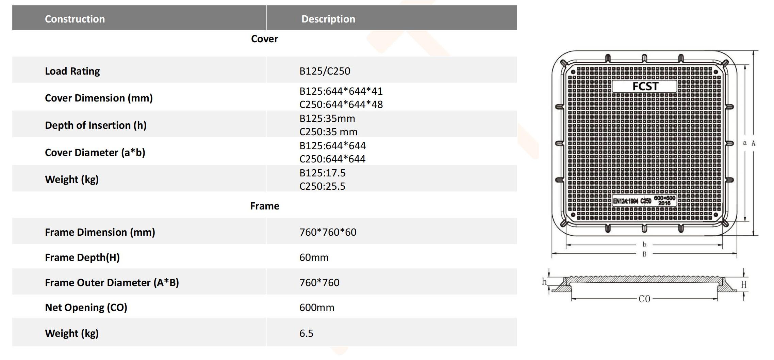
Task: Select the "600mm" net opening value
Action: 316,308
